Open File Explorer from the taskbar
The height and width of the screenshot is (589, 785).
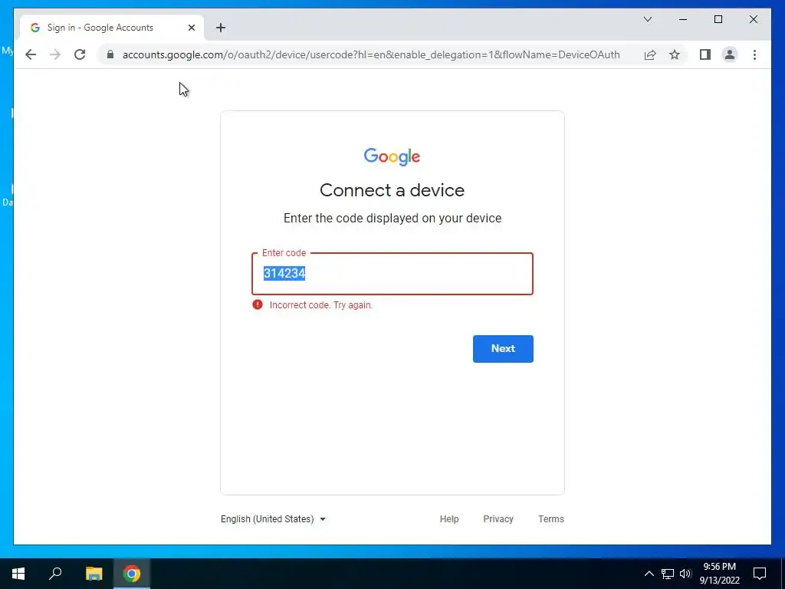point(94,574)
